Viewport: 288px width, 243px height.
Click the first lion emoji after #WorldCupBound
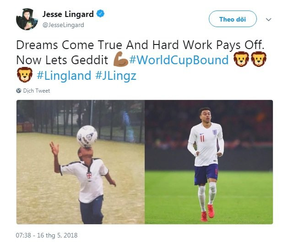(241, 59)
